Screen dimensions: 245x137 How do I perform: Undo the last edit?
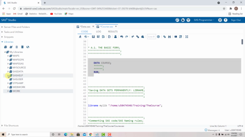[122, 37]
